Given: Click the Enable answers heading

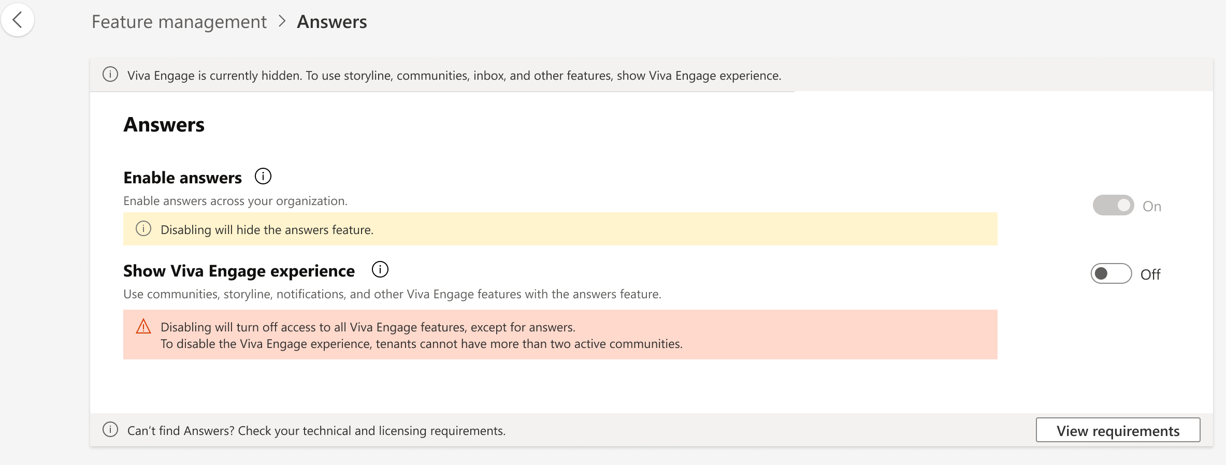Looking at the screenshot, I should (x=183, y=178).
